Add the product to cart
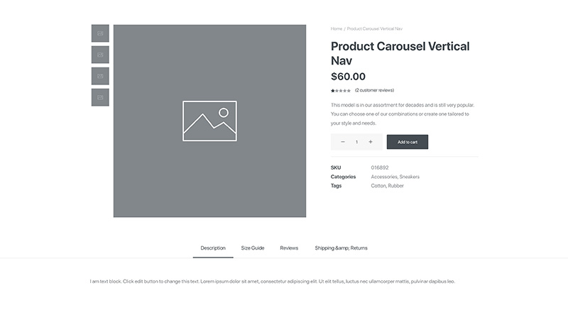 point(408,142)
